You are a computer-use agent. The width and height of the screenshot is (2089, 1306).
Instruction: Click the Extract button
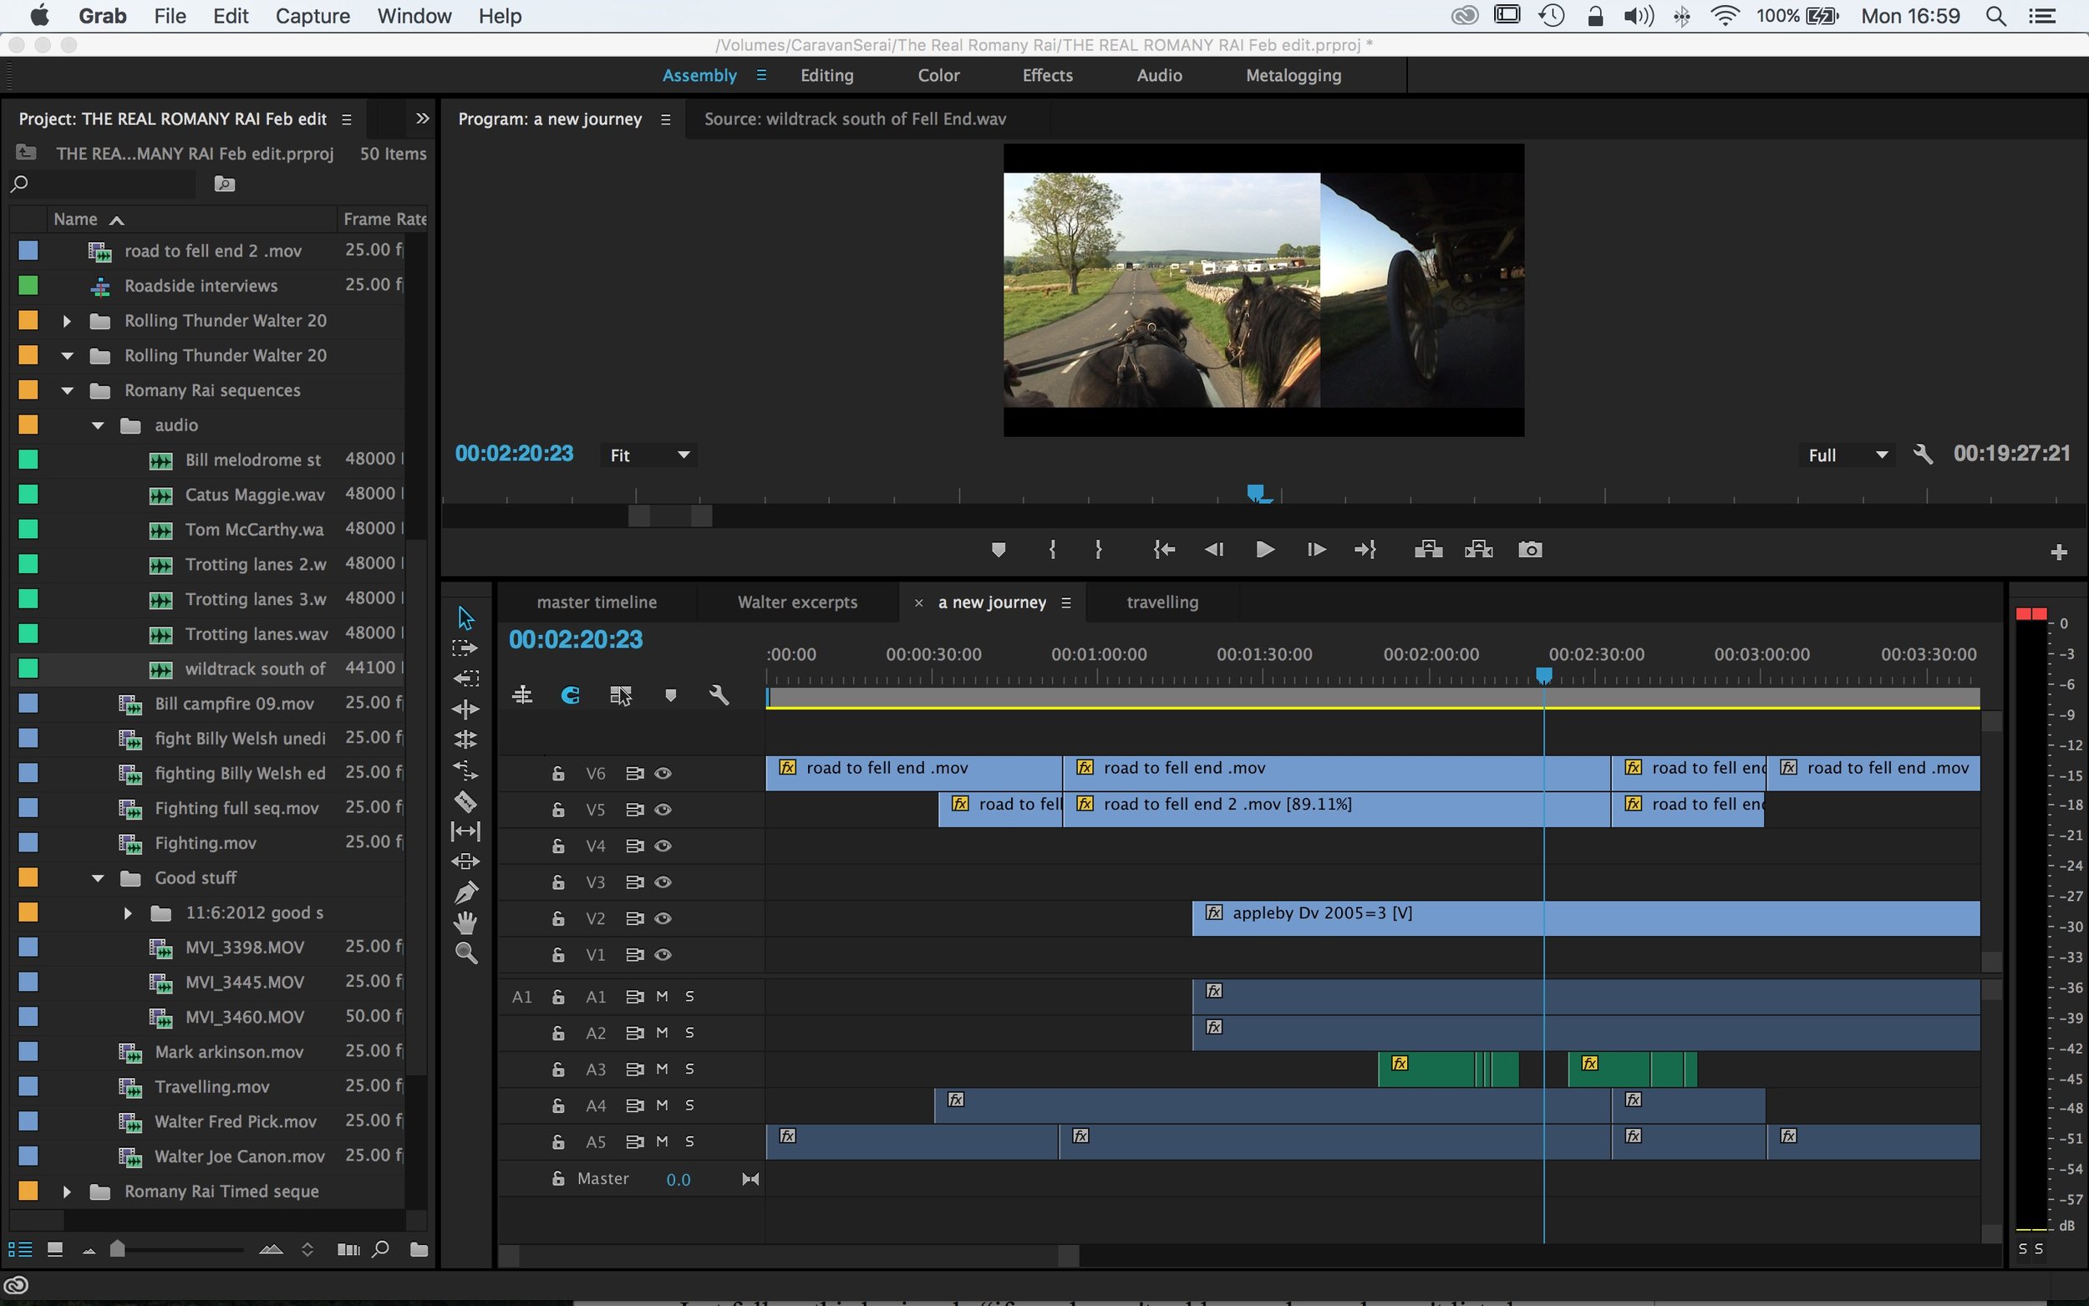1478,549
